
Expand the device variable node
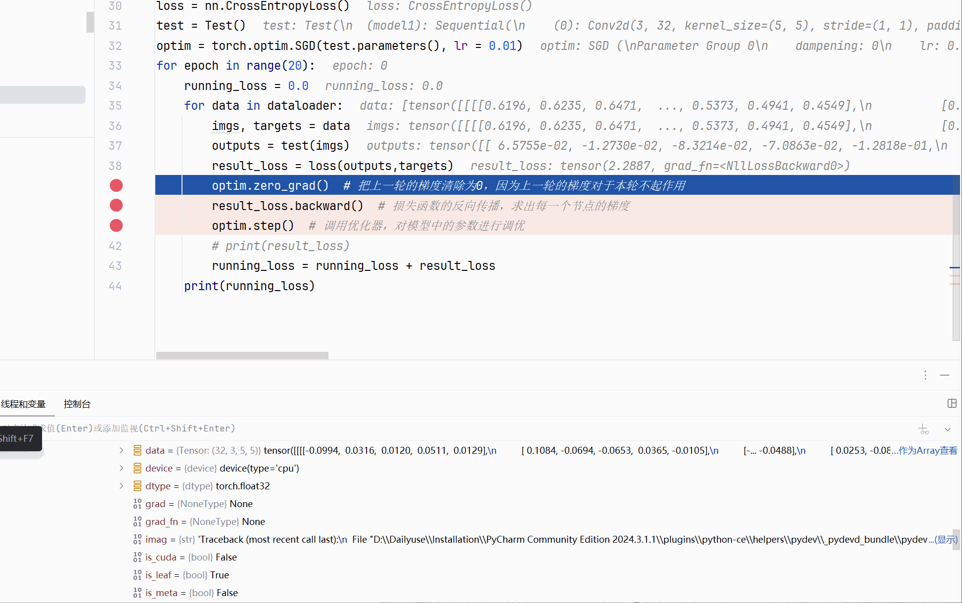(121, 468)
